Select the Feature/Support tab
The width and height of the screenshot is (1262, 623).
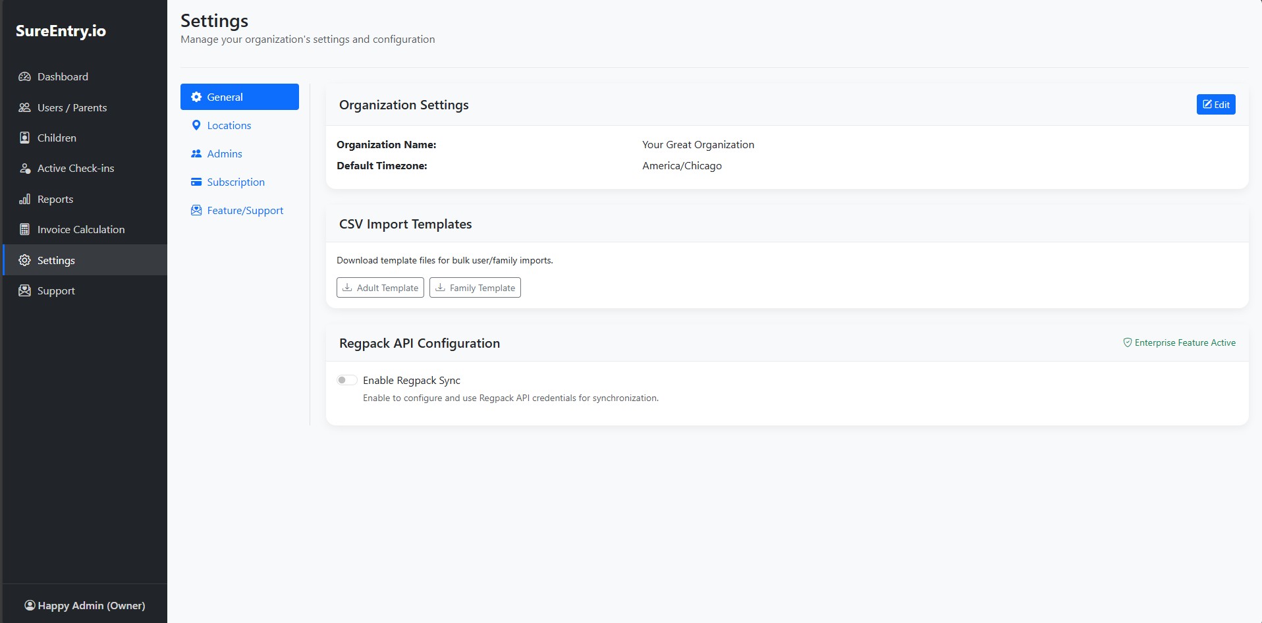pos(245,210)
